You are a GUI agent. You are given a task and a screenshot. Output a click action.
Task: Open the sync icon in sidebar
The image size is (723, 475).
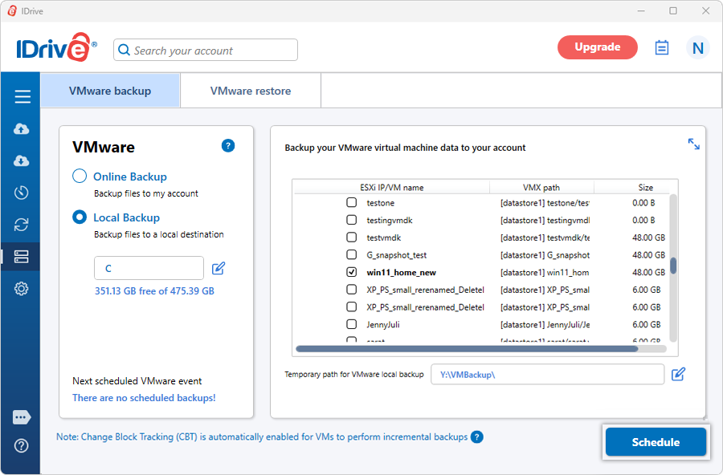point(22,225)
